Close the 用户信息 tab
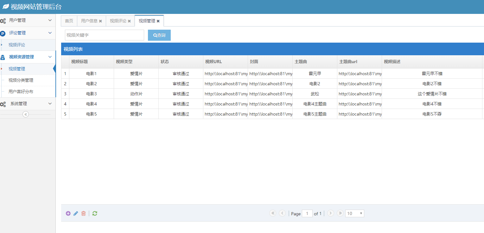Screen dimensions: 484x233 click(100, 21)
